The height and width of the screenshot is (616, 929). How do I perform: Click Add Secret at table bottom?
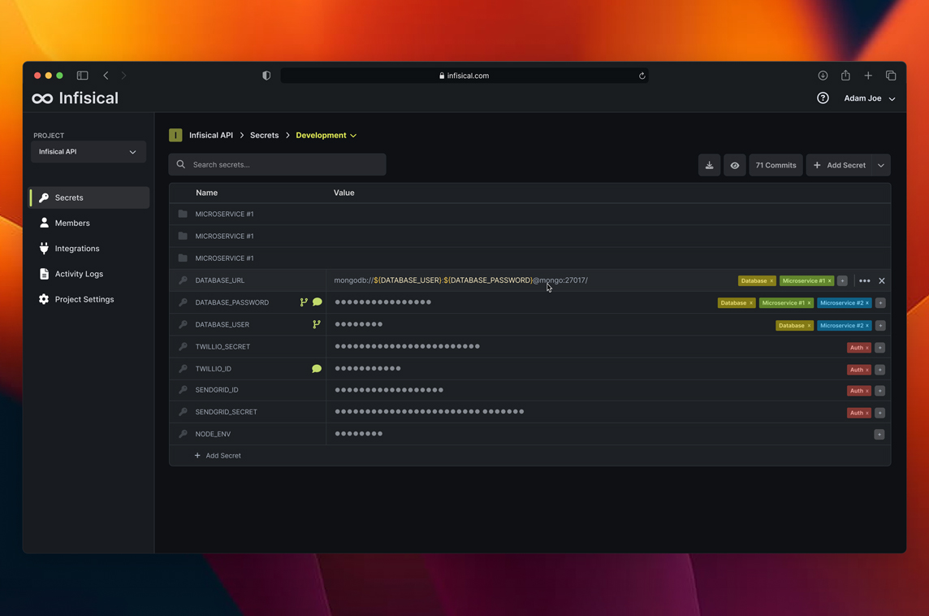(218, 456)
